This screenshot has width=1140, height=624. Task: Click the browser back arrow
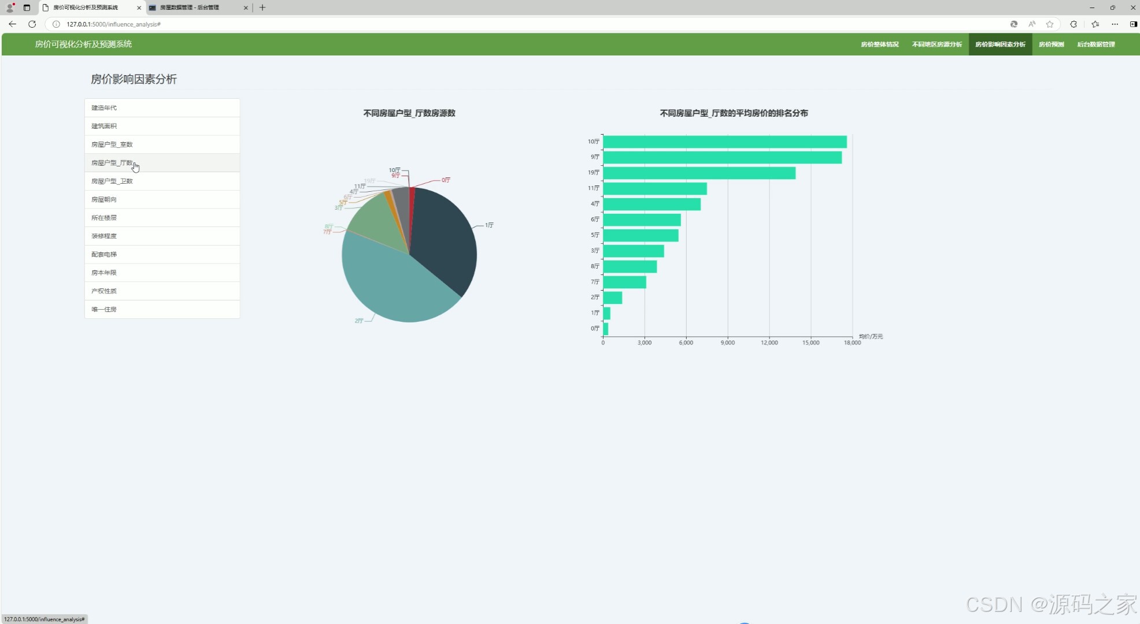(x=12, y=24)
